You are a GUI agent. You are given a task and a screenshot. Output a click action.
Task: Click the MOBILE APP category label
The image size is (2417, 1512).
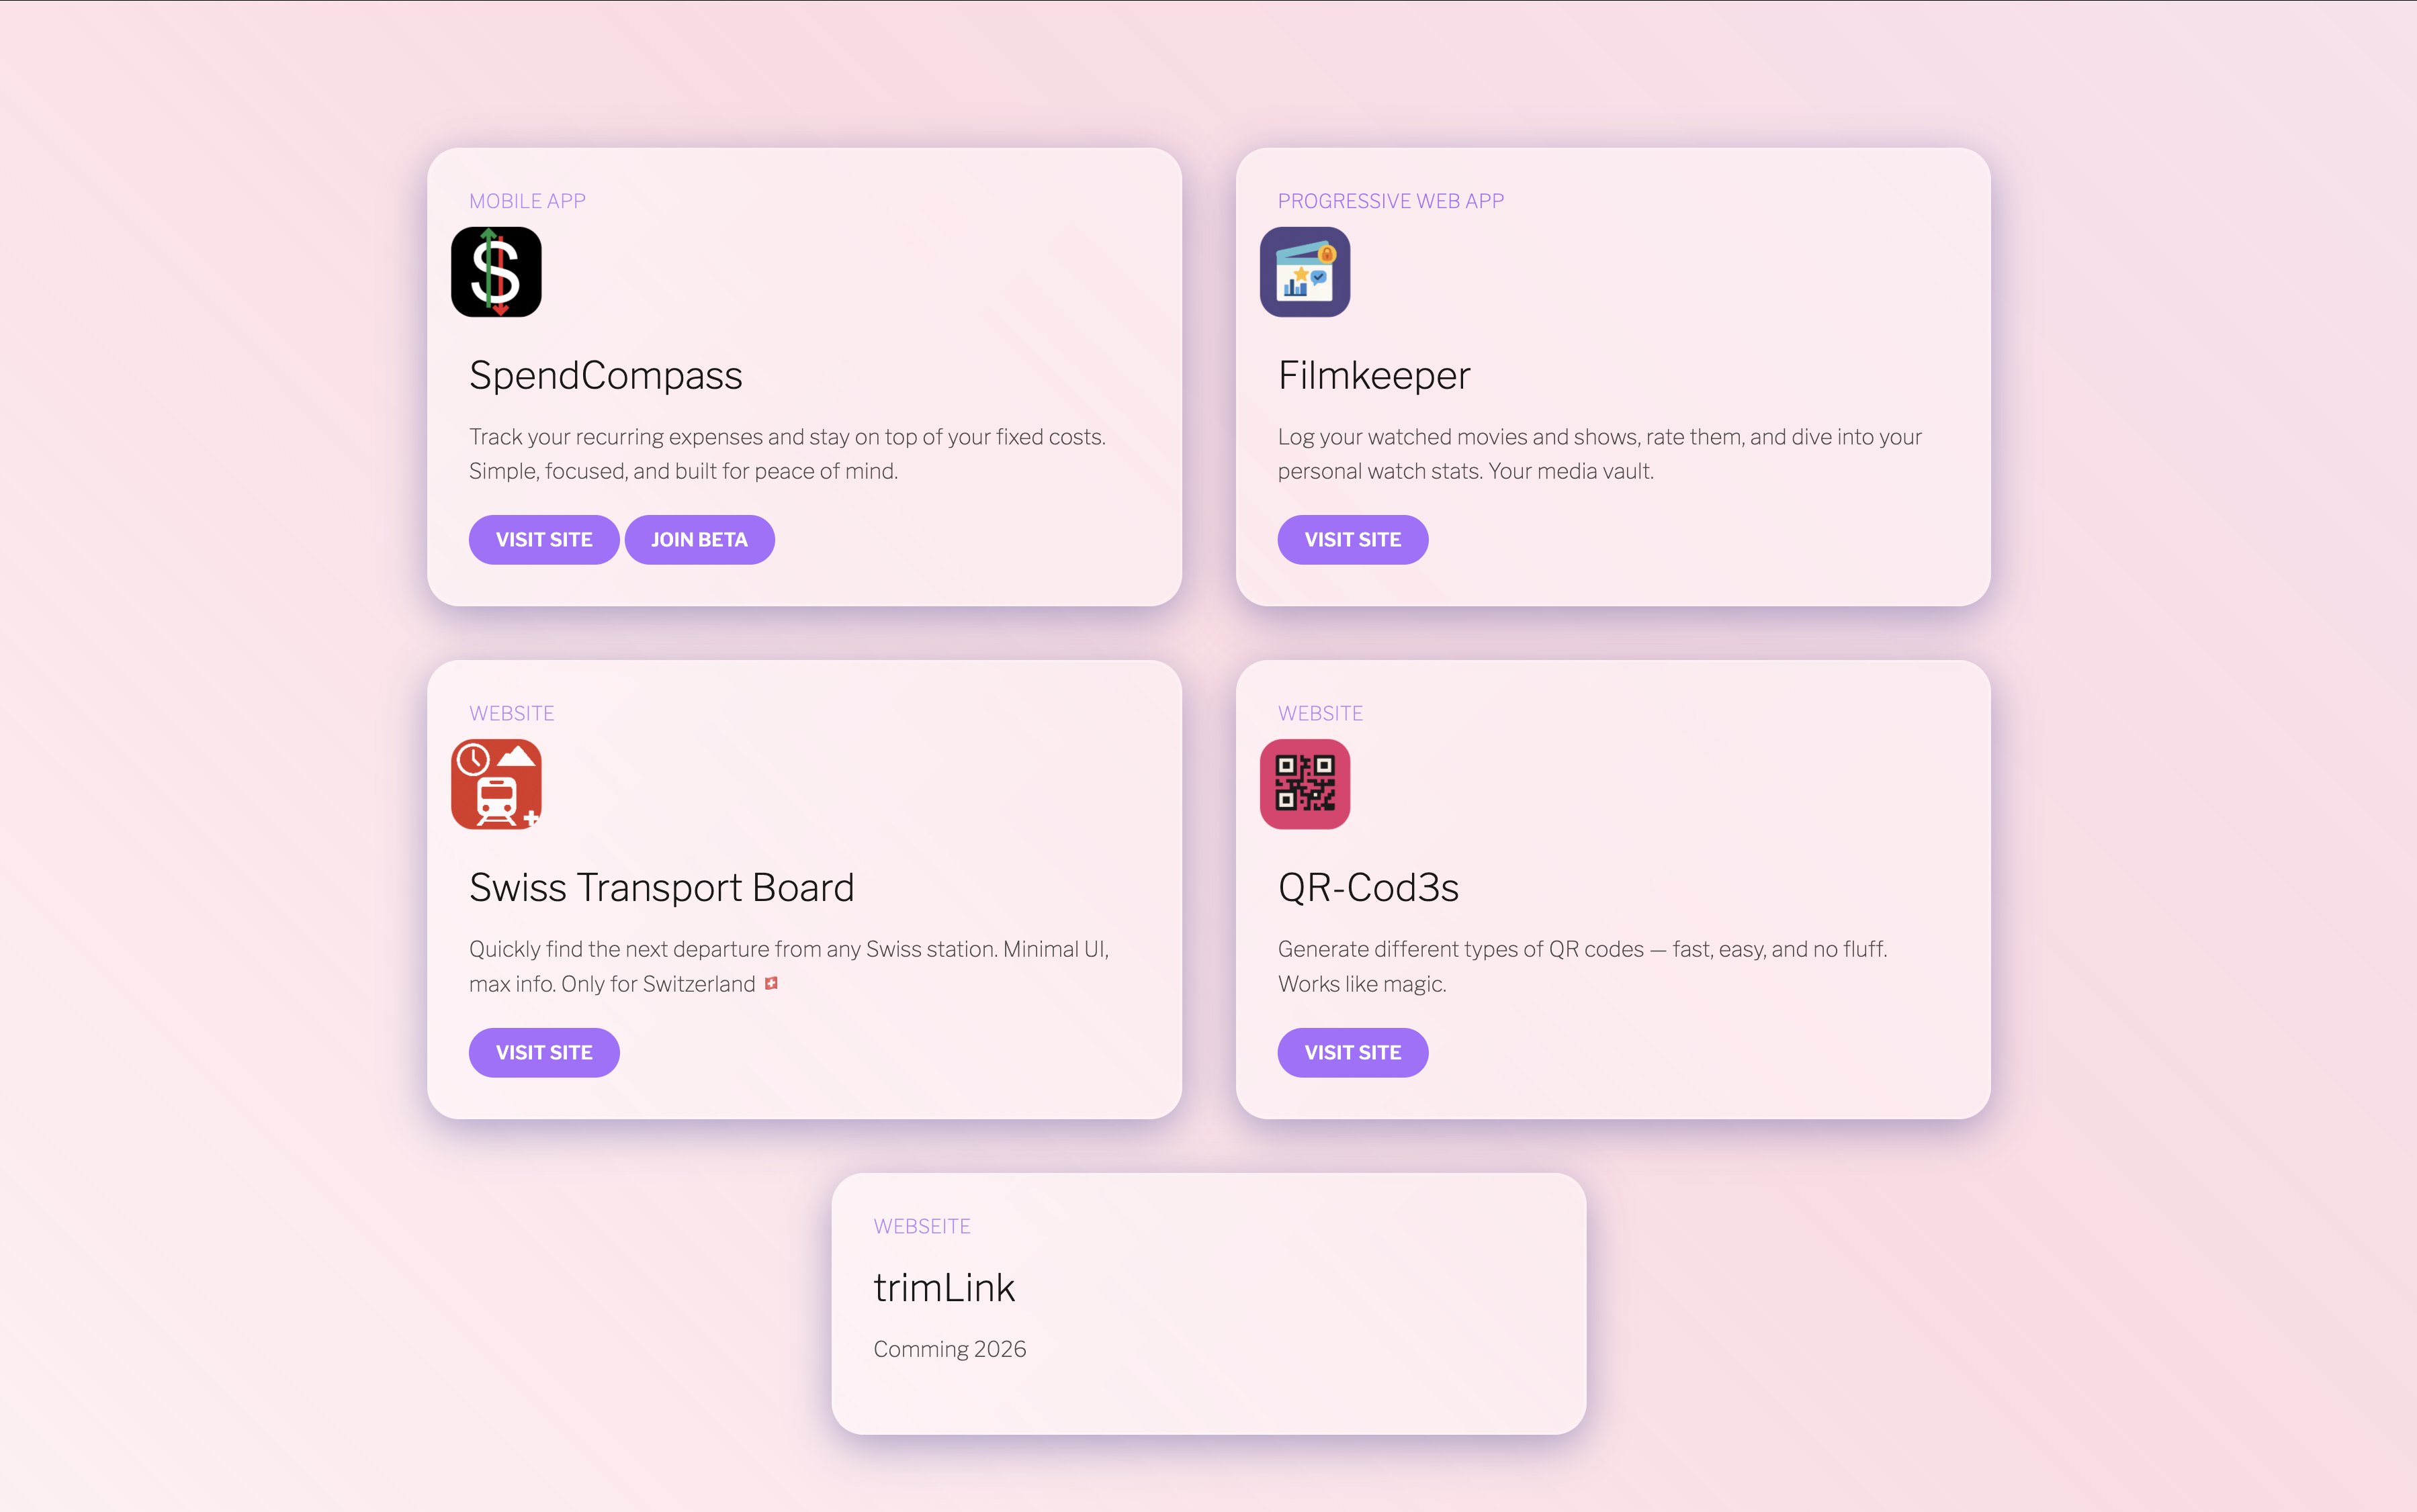tap(527, 201)
